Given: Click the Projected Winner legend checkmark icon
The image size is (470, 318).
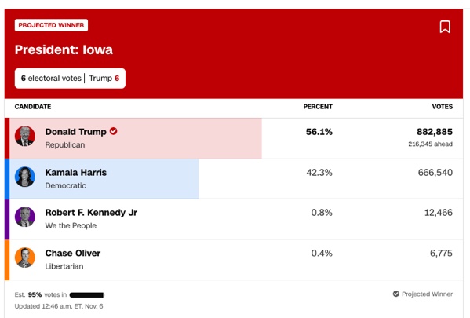Looking at the screenshot, I should pos(396,294).
